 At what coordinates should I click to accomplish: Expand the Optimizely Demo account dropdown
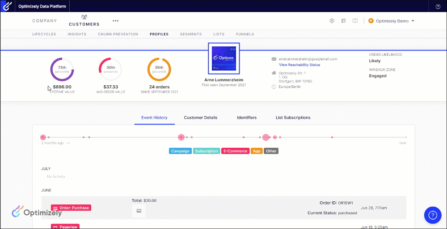pos(395,21)
